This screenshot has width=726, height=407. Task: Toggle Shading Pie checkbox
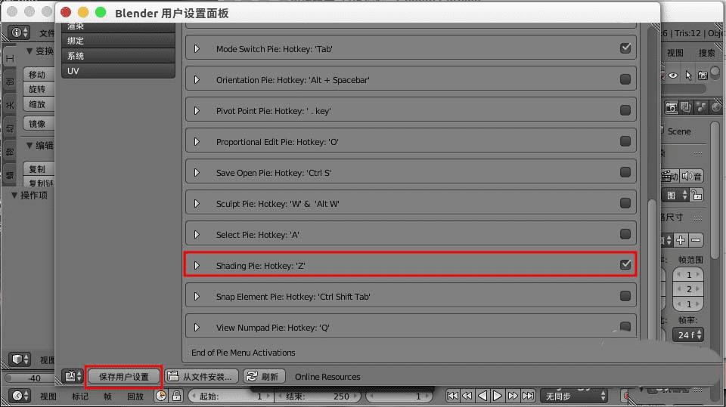(x=625, y=264)
